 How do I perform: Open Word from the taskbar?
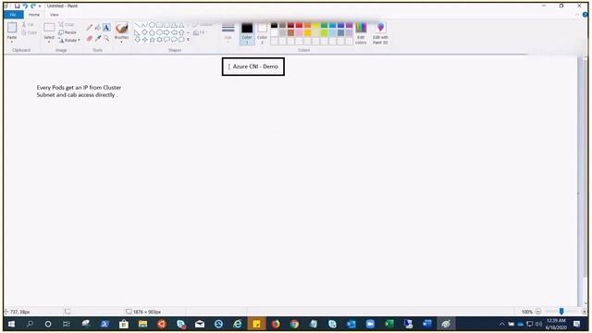(426, 324)
